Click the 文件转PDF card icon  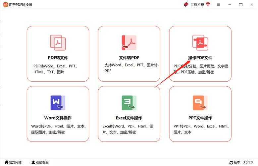tap(129, 42)
